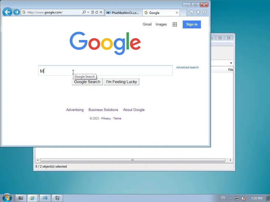This screenshot has height=202, width=270.
Task: Select the Google tab
Action: coord(159,13)
